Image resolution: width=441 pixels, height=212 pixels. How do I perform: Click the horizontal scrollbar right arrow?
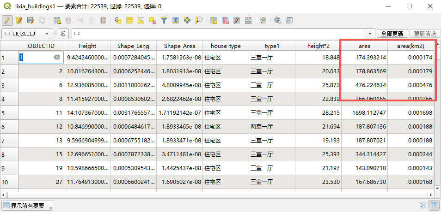tap(431, 194)
